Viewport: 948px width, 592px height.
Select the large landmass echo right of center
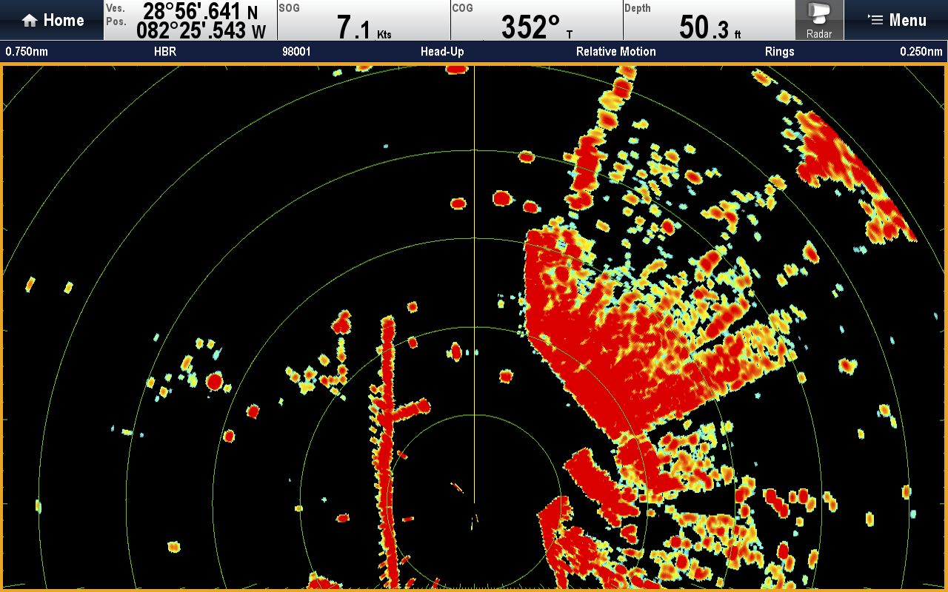coord(607,355)
